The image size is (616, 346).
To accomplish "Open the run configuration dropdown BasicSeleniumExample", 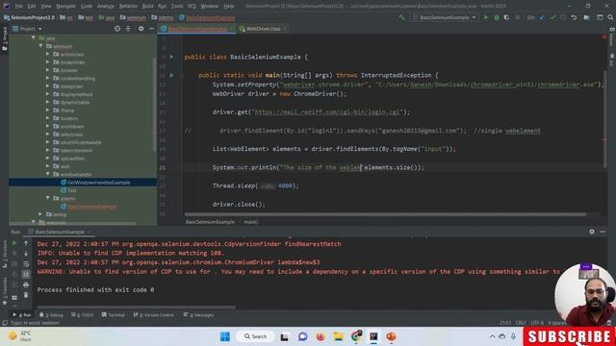I will point(445,17).
